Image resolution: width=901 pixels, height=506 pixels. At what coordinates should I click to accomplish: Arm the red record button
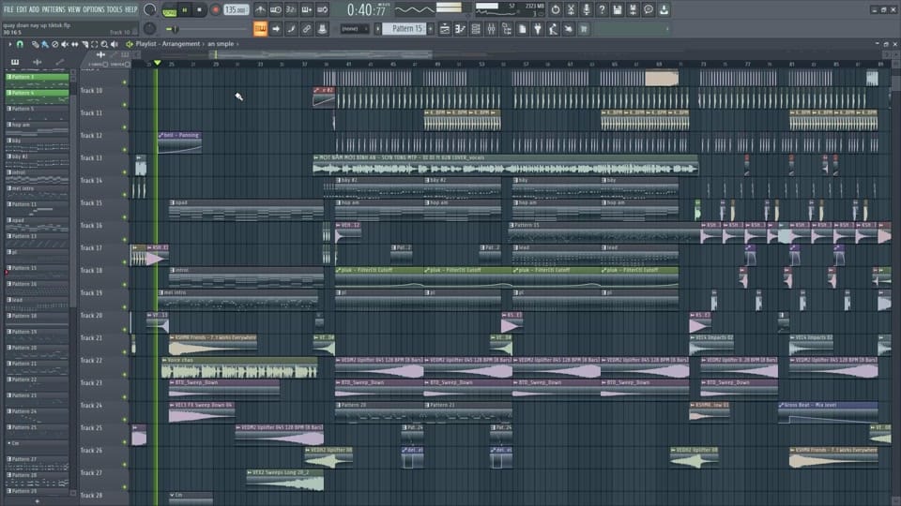pos(216,9)
